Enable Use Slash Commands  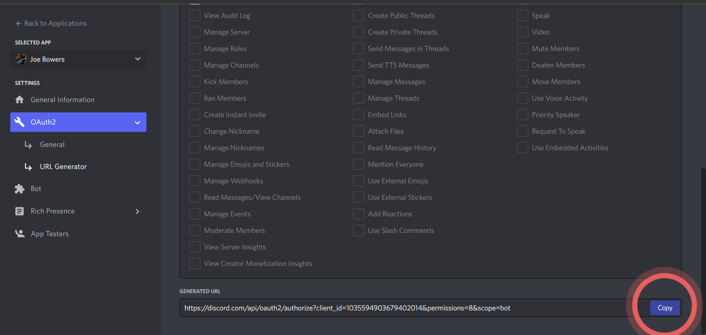(x=359, y=230)
